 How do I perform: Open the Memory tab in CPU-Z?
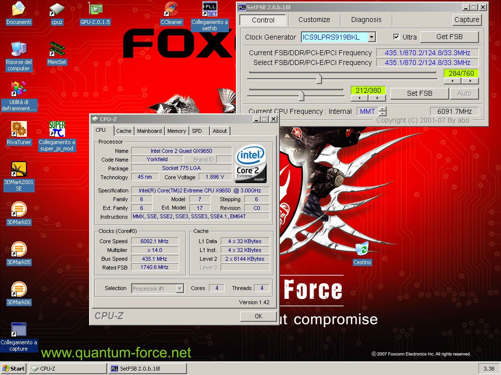pos(177,131)
